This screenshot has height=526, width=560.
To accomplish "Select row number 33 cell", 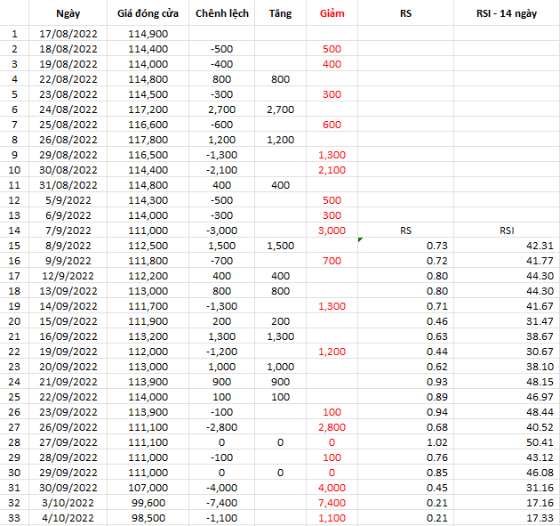I will [14, 518].
